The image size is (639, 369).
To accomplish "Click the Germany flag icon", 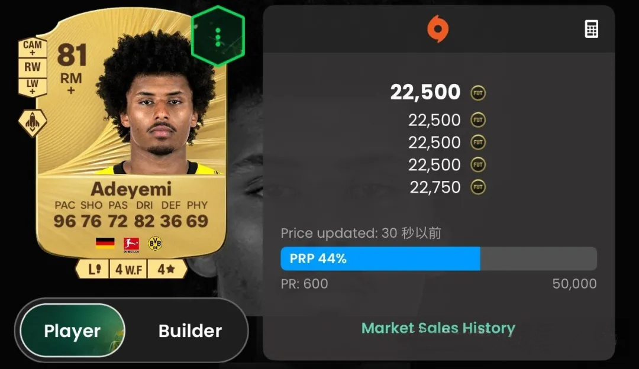I will tap(105, 243).
